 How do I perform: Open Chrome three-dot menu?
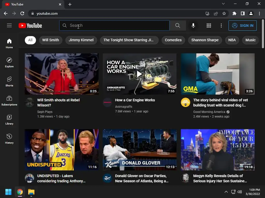pos(259,13)
